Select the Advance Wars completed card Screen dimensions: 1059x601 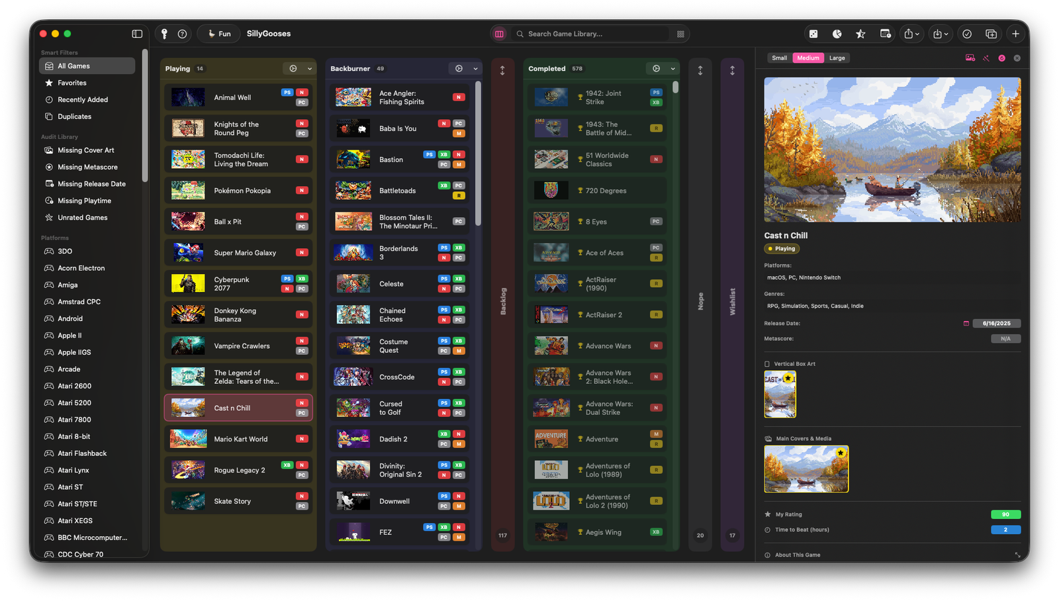click(x=597, y=346)
